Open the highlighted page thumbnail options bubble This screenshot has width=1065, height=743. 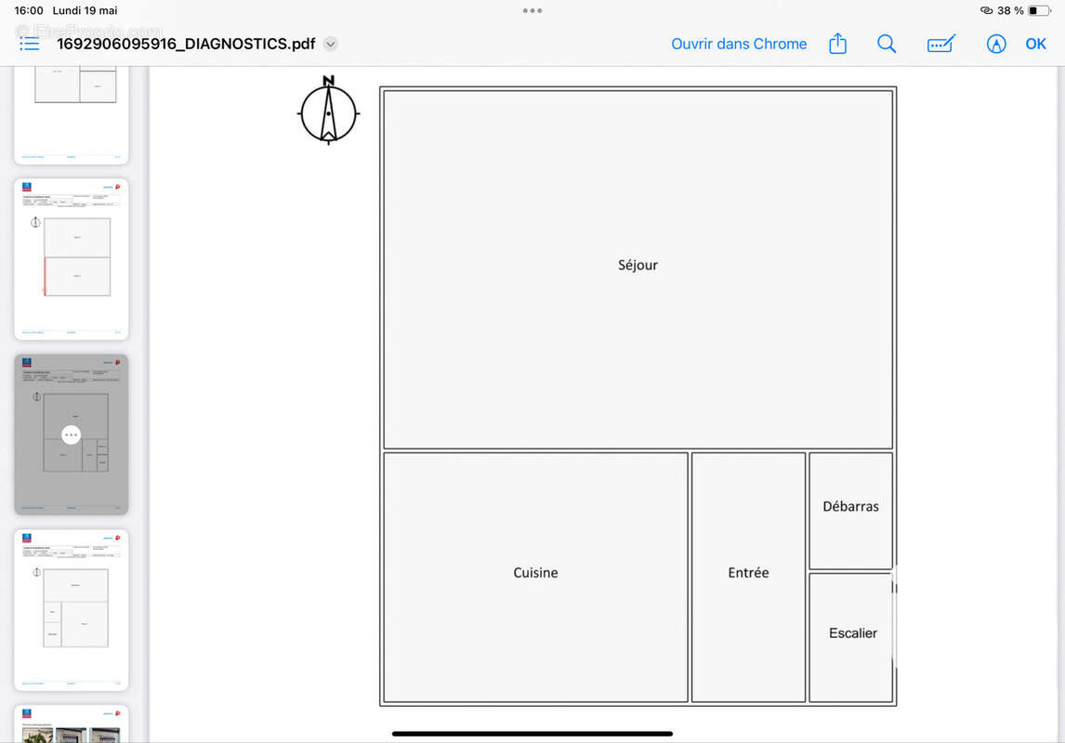(72, 435)
